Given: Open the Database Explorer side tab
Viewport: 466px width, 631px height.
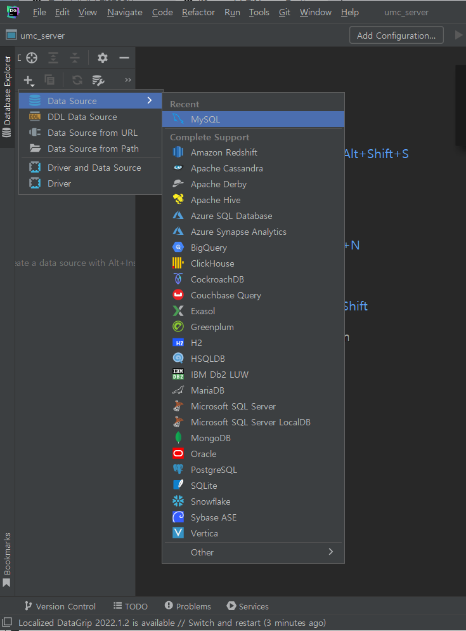Looking at the screenshot, I should point(7,96).
